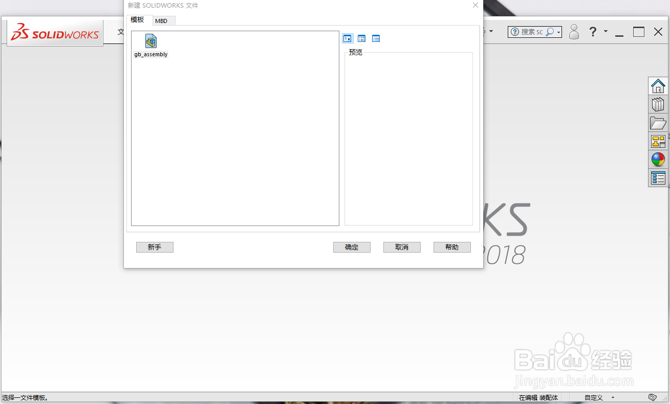Switch to list view of templates
Screen dimensions: 670x404
coord(361,38)
